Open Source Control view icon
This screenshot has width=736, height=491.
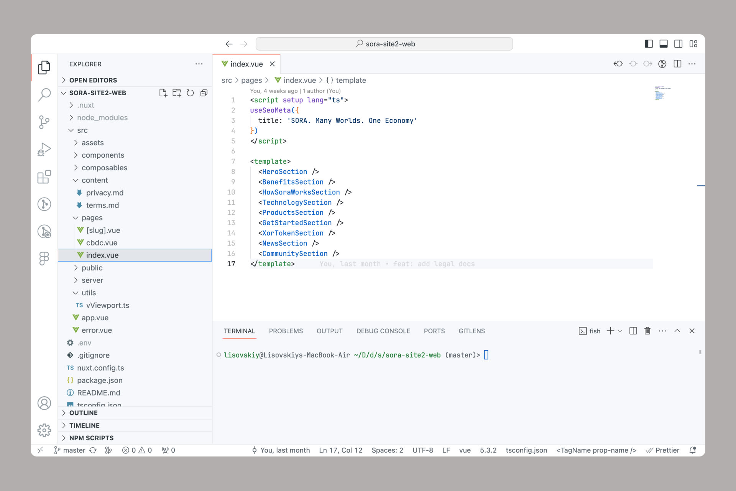(44, 122)
